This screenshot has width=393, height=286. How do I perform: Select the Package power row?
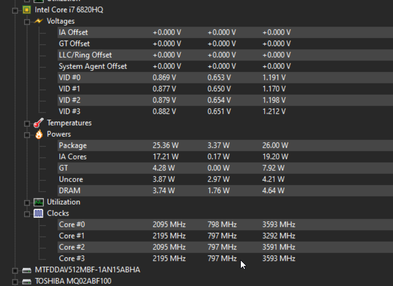pyautogui.click(x=73, y=145)
